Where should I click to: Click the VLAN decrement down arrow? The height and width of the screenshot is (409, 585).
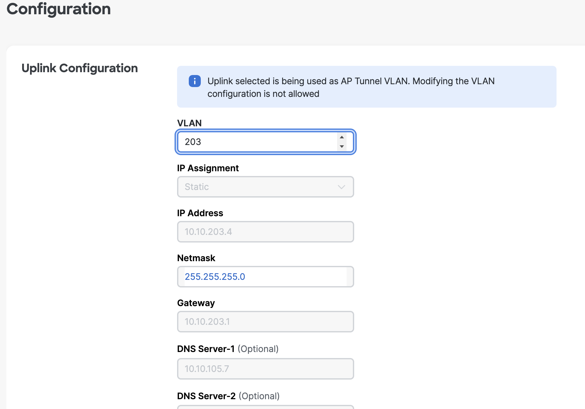coord(342,147)
